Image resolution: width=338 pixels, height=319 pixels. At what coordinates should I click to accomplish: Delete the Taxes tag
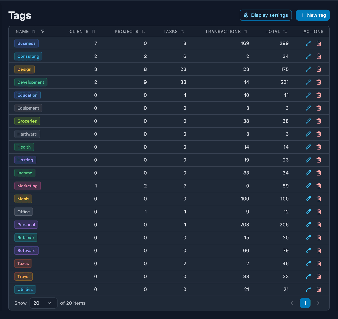pos(319,264)
